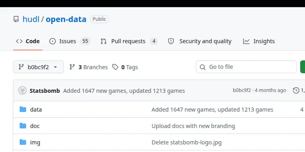305x152 pixels.
Task: Open latest commit message next to Statsbomb
Action: pyautogui.click(x=124, y=91)
